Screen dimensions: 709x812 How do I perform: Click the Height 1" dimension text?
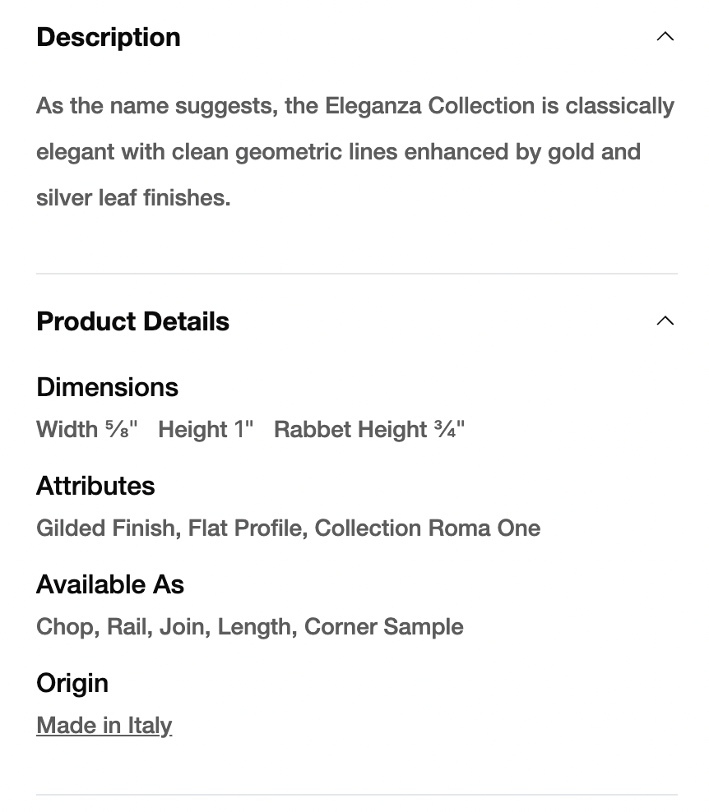pyautogui.click(x=206, y=429)
